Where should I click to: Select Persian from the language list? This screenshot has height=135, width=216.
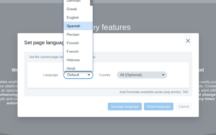click(x=78, y=34)
